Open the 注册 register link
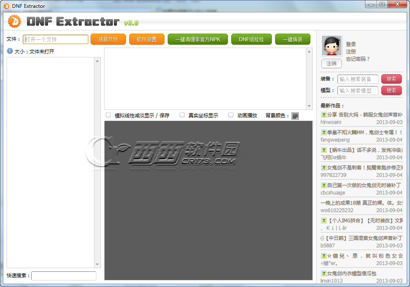Viewport: 410px width, 287px height. [351, 52]
